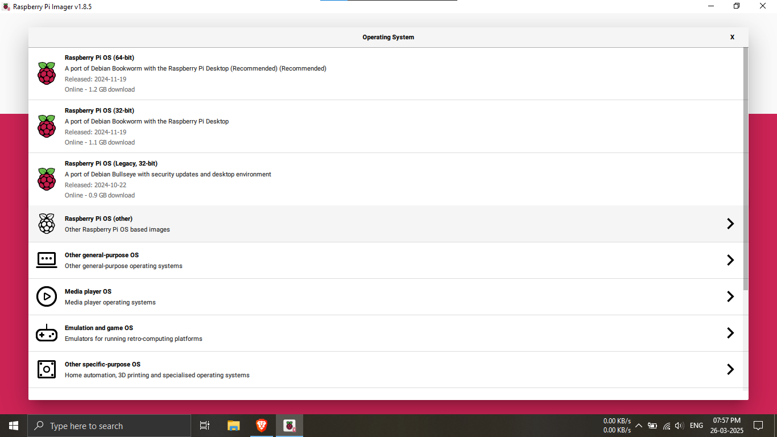This screenshot has width=777, height=437.
Task: Choose Raspberry Pi OS (Legacy, 32-bit) title
Action: 111,163
